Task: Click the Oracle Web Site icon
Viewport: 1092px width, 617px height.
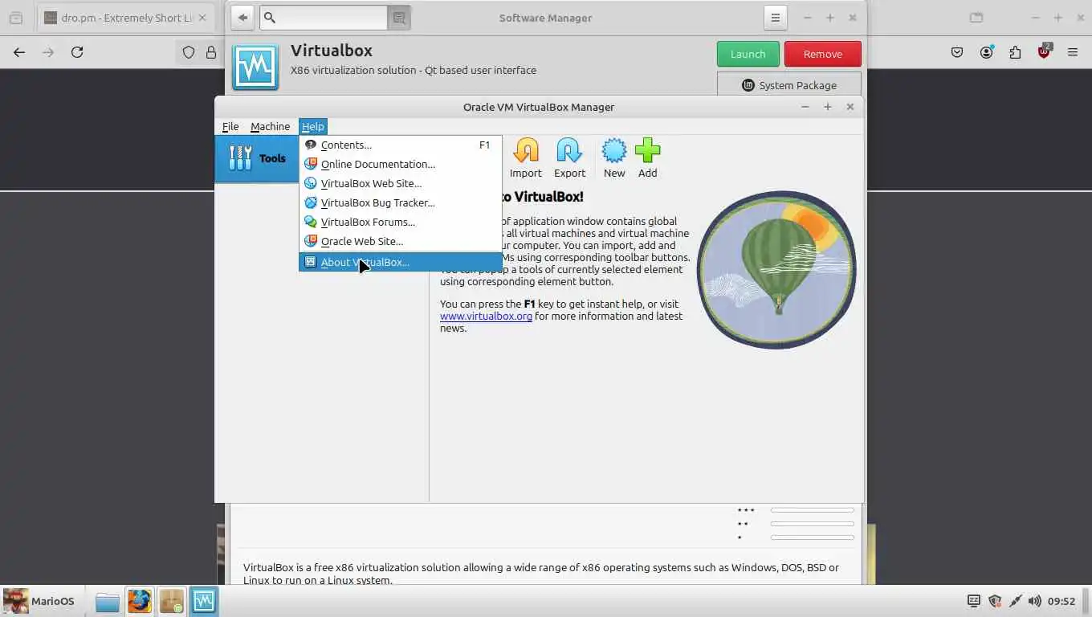Action: (311, 241)
